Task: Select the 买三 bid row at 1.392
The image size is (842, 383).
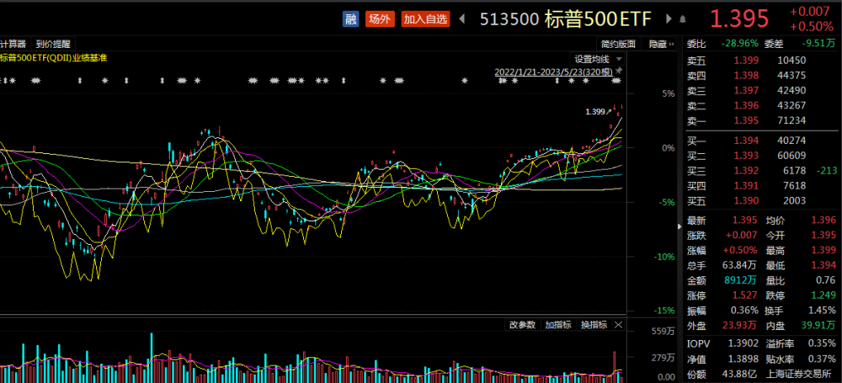Action: point(761,171)
